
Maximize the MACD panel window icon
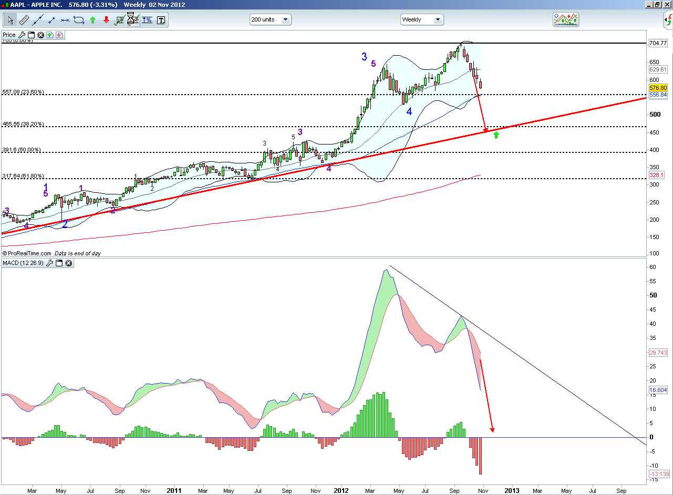[x=59, y=263]
